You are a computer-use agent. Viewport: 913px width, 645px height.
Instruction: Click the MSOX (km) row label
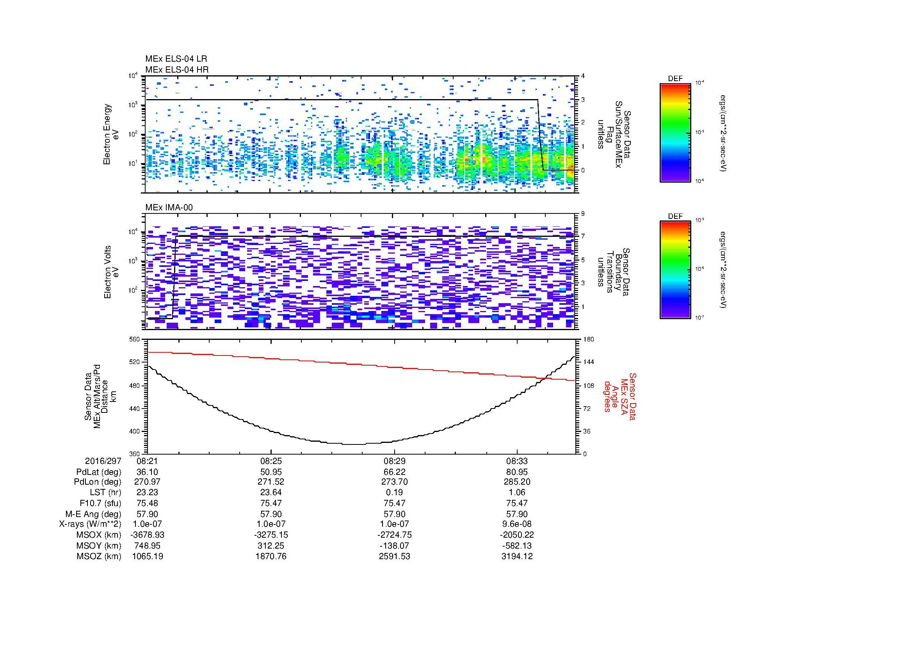(99, 535)
